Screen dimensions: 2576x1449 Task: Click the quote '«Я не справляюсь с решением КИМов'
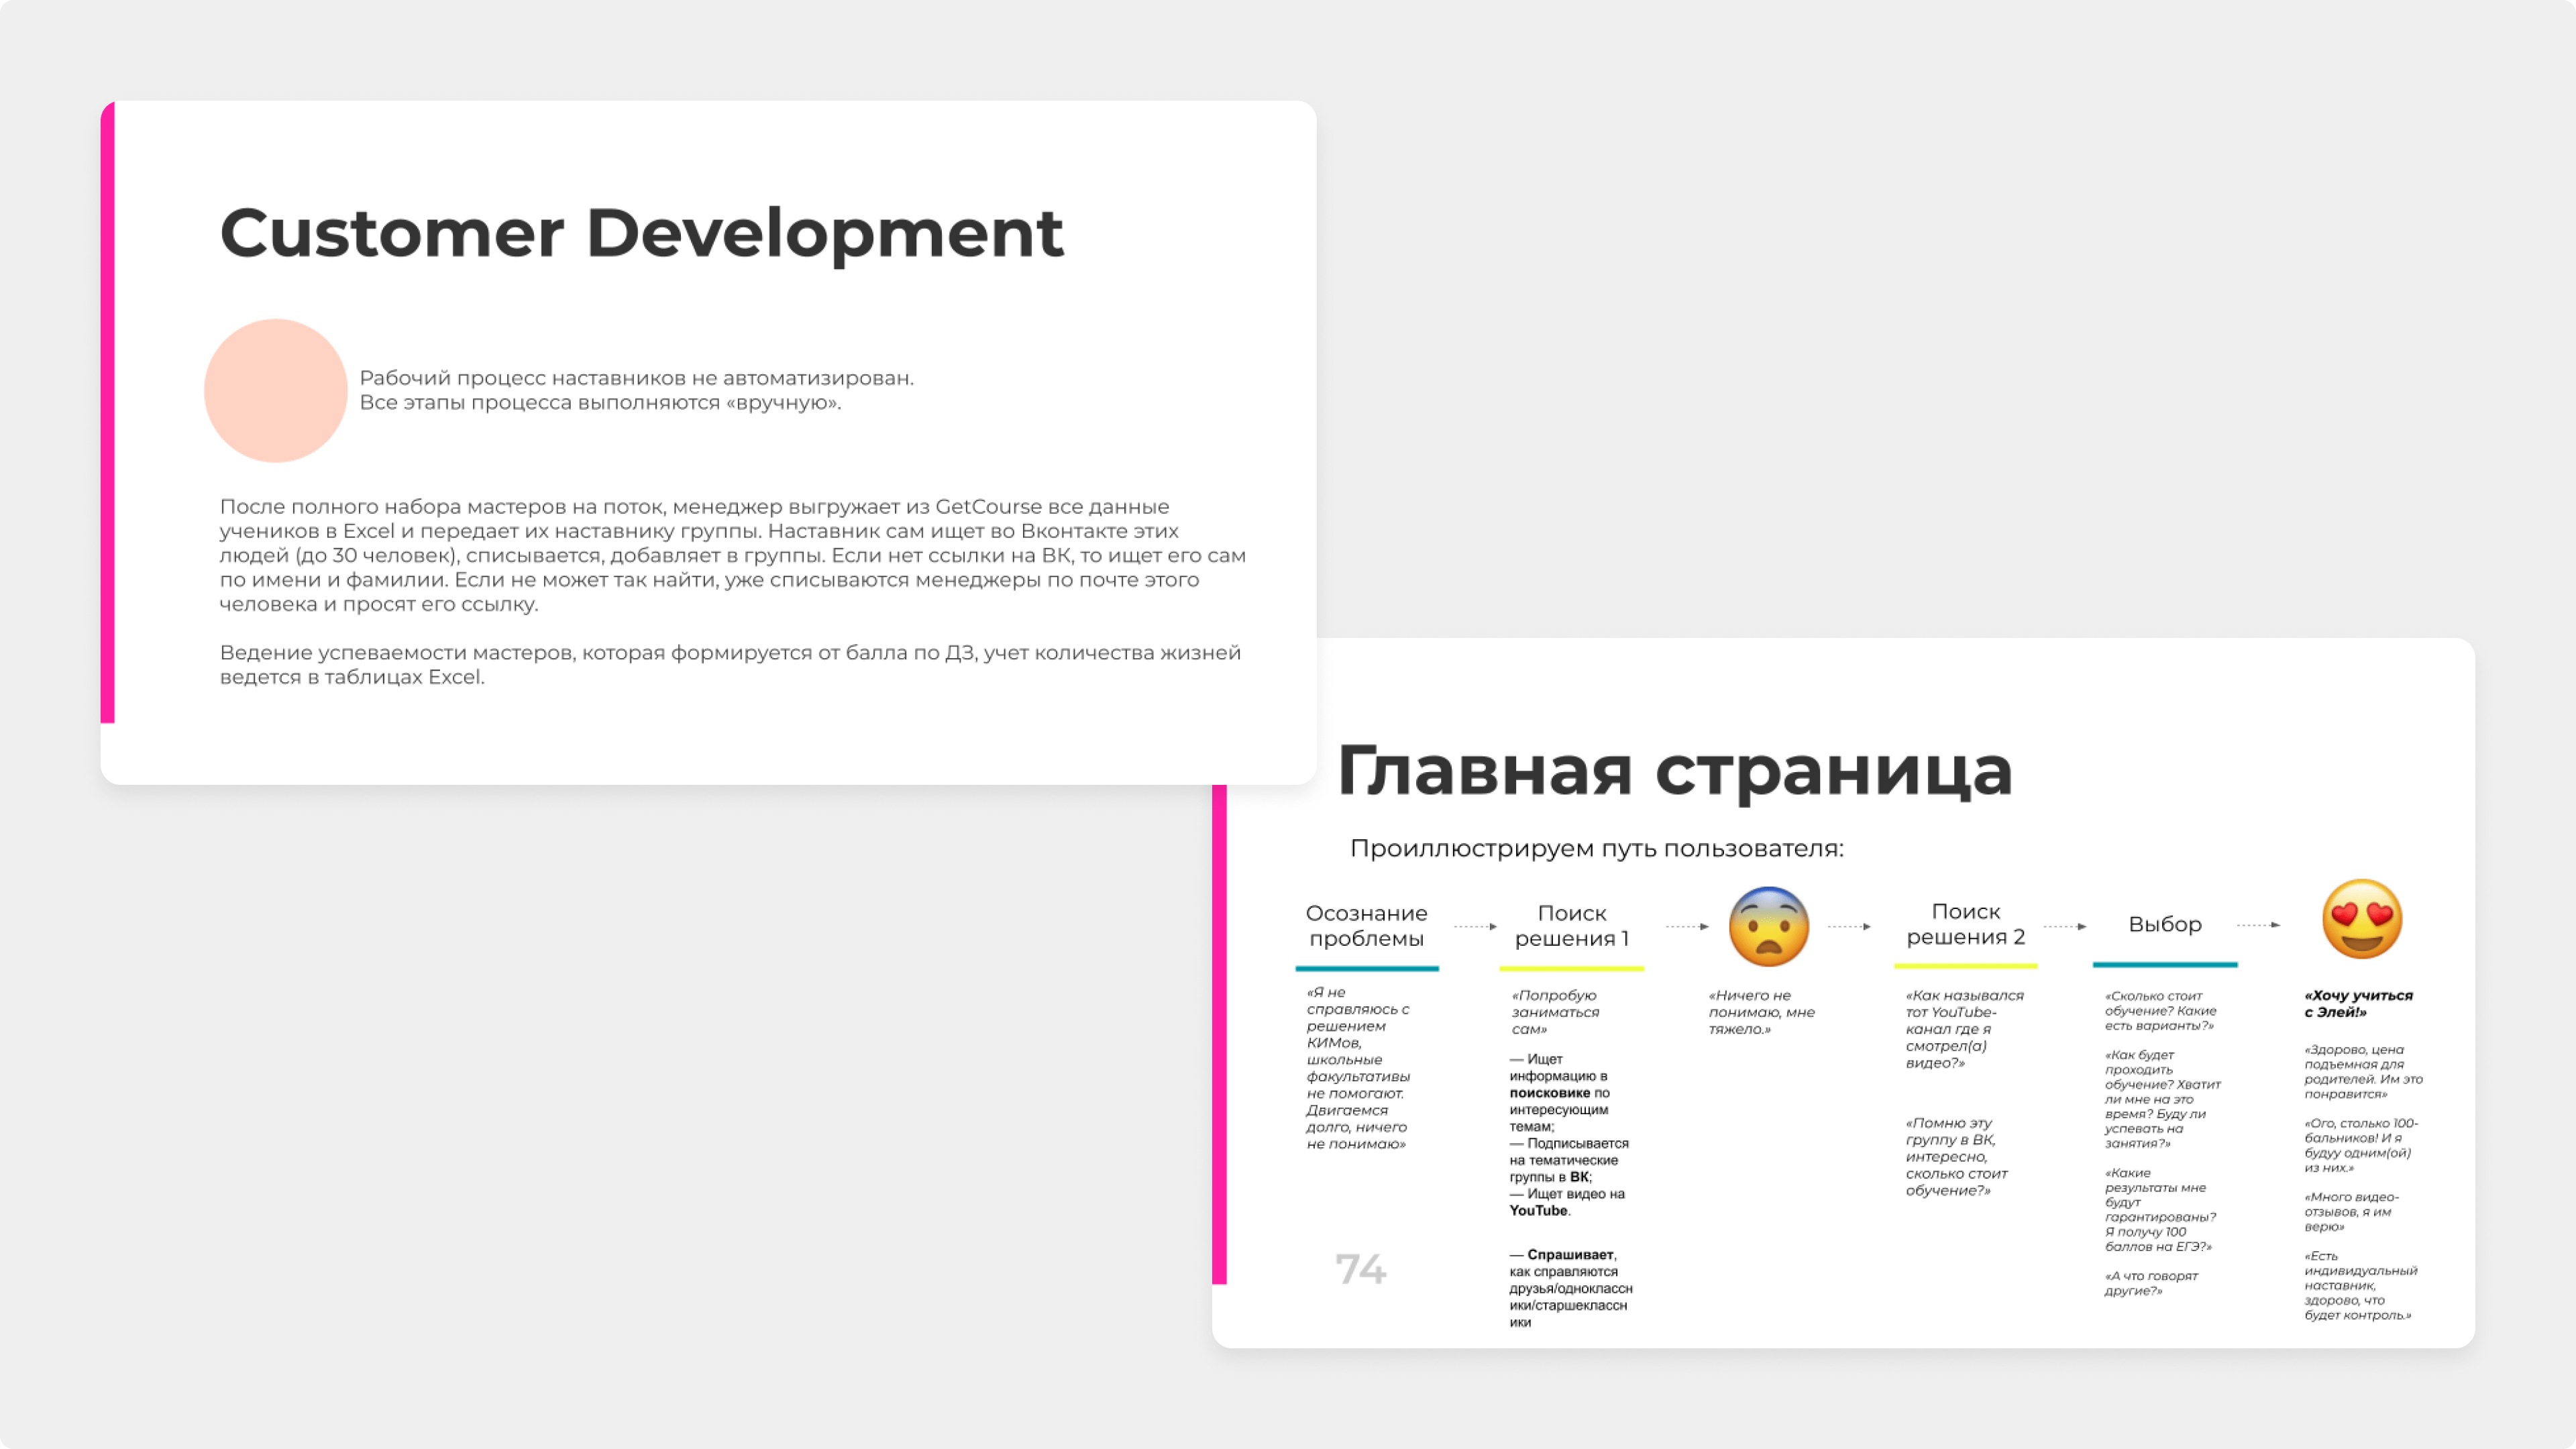1358,1068
